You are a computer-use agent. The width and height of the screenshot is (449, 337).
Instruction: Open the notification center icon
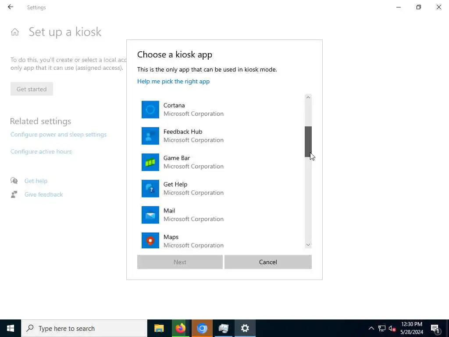click(x=435, y=328)
